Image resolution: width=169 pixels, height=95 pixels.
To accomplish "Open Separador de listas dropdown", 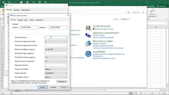I will 67,65.
